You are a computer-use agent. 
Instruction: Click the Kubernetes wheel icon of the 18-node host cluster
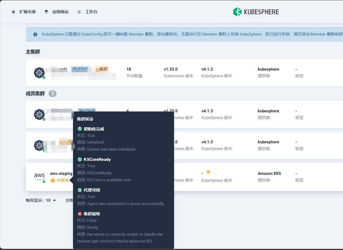coord(39,73)
